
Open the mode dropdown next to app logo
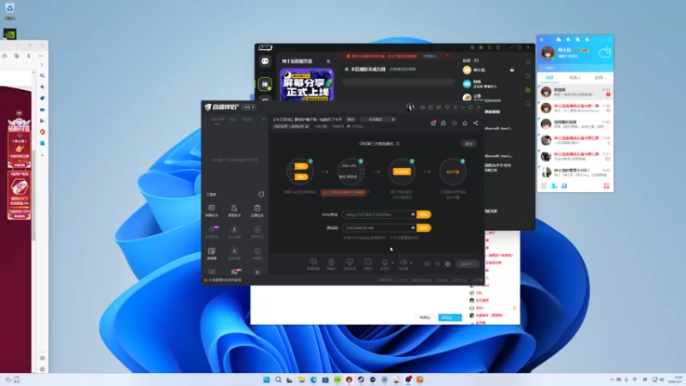[x=249, y=107]
